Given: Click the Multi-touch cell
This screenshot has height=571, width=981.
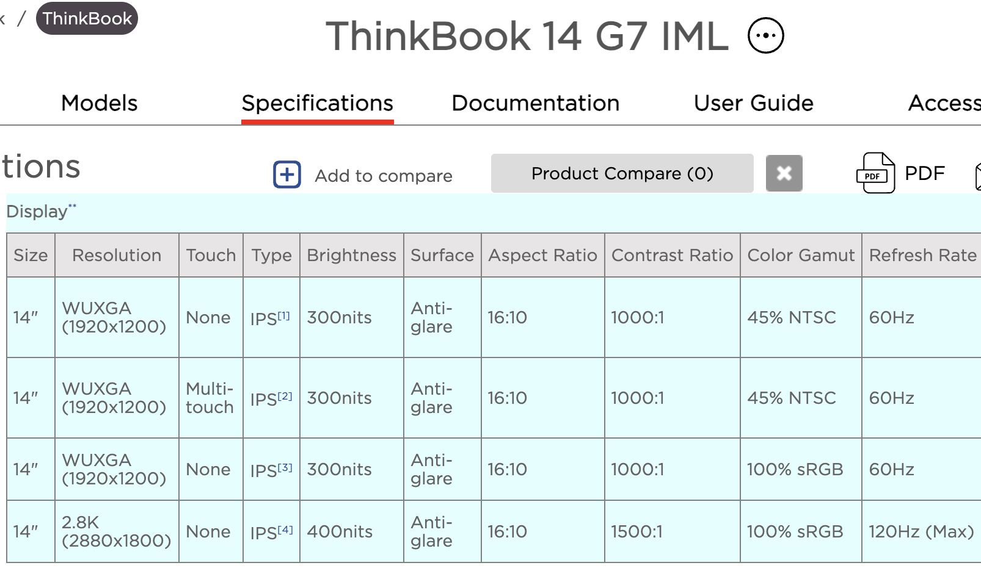Looking at the screenshot, I should coord(210,398).
